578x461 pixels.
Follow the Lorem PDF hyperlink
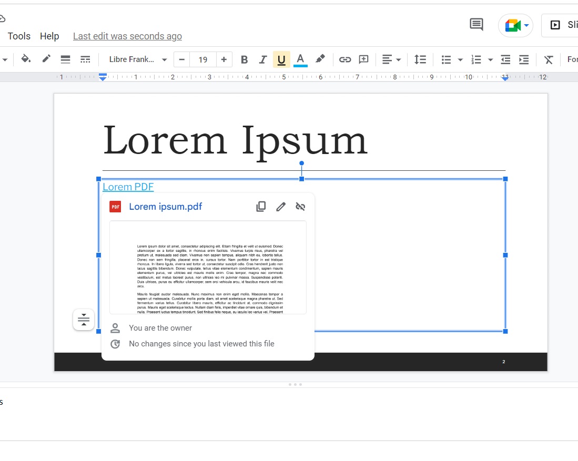[128, 187]
